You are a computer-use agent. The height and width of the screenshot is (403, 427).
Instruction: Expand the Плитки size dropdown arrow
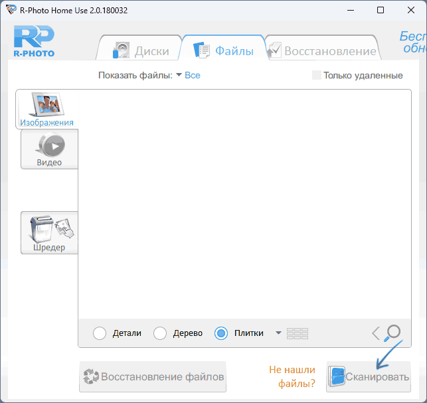coord(278,333)
